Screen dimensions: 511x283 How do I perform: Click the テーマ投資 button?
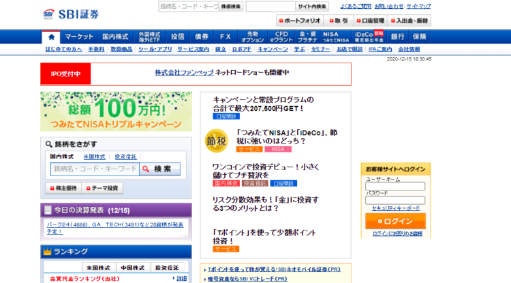103,188
